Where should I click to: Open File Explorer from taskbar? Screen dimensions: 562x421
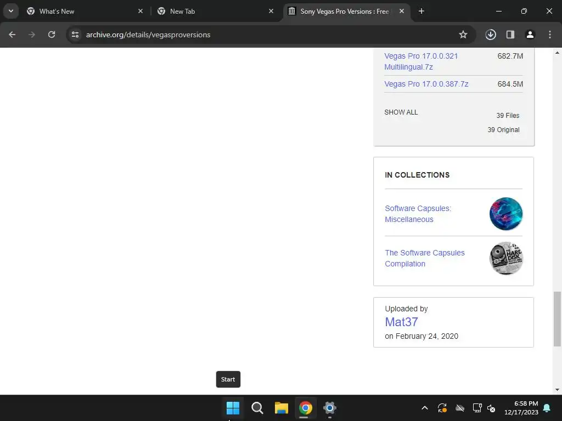pos(282,408)
